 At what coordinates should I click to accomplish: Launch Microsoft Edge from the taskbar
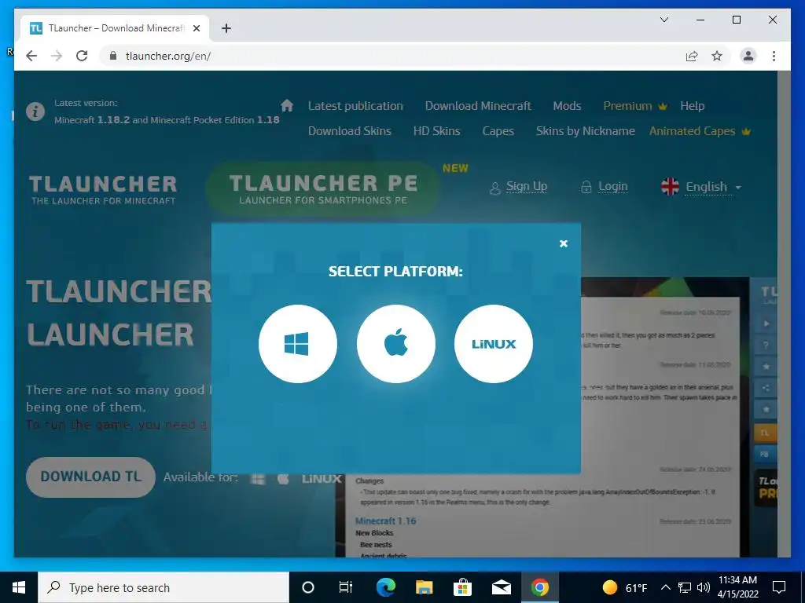tap(385, 587)
